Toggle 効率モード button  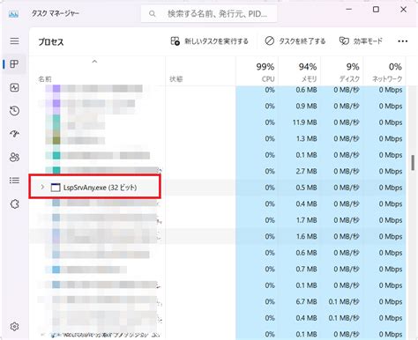[361, 41]
